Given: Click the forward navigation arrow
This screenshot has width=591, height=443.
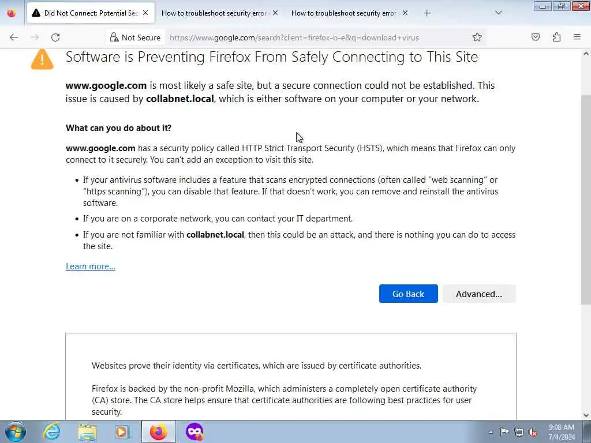Looking at the screenshot, I should click(35, 37).
